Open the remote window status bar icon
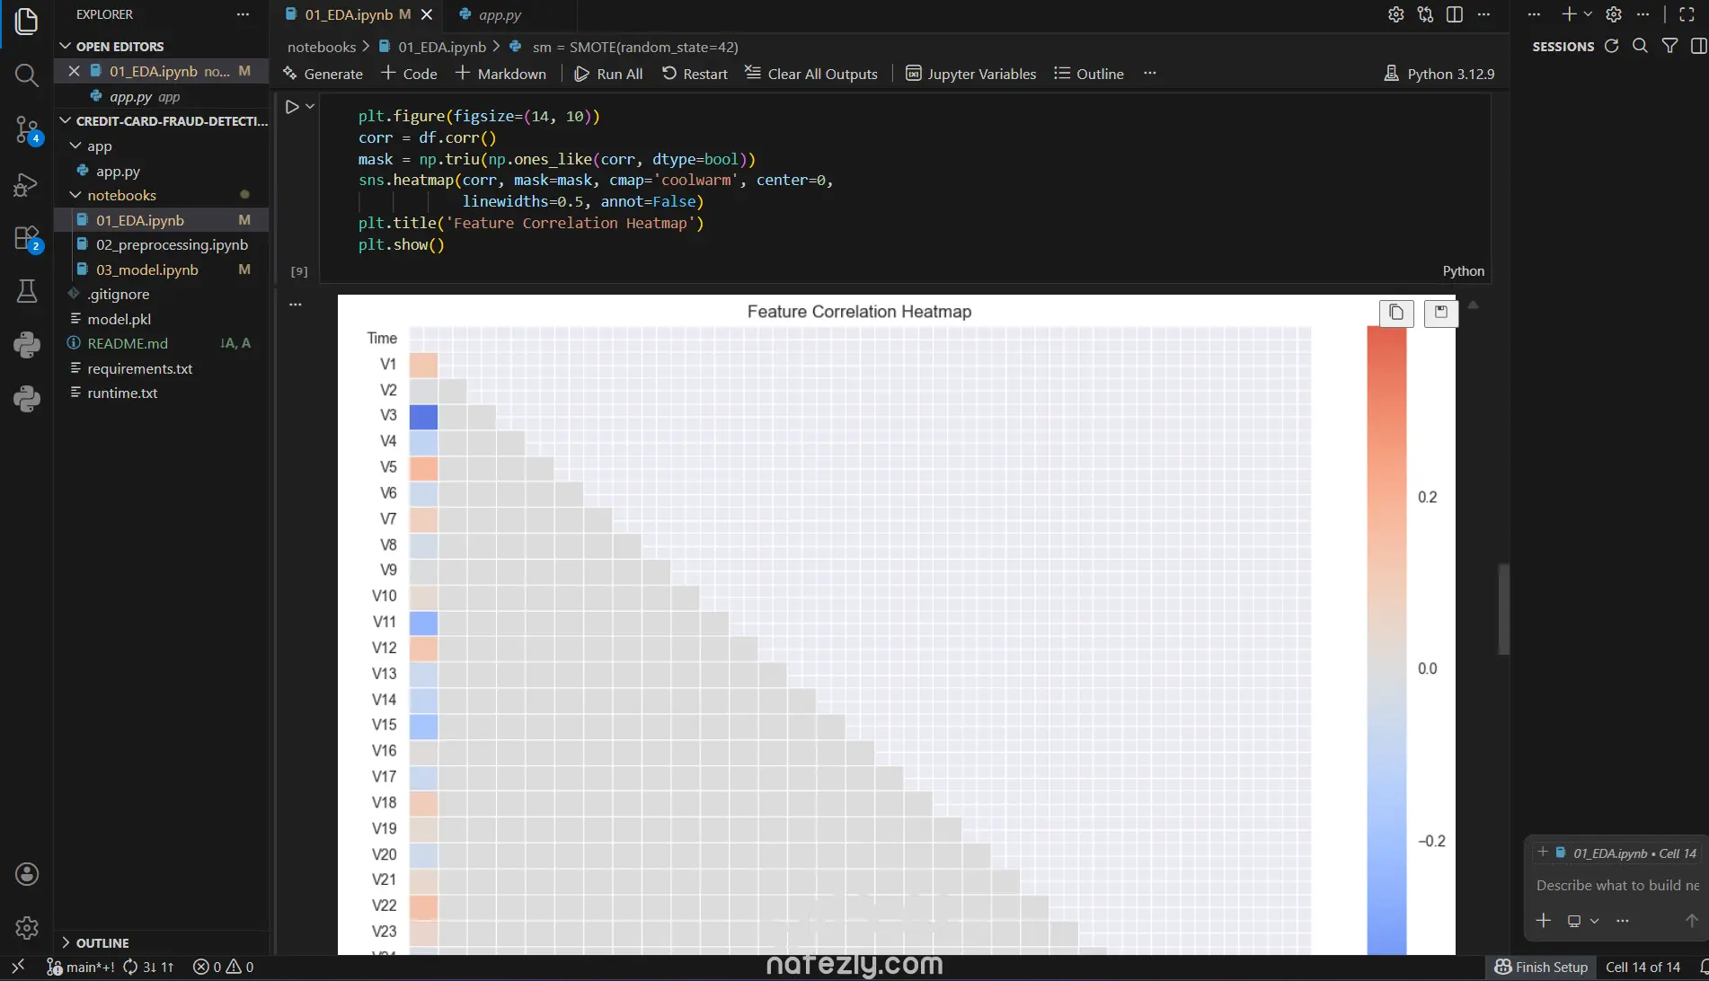The image size is (1709, 981). [x=18, y=967]
